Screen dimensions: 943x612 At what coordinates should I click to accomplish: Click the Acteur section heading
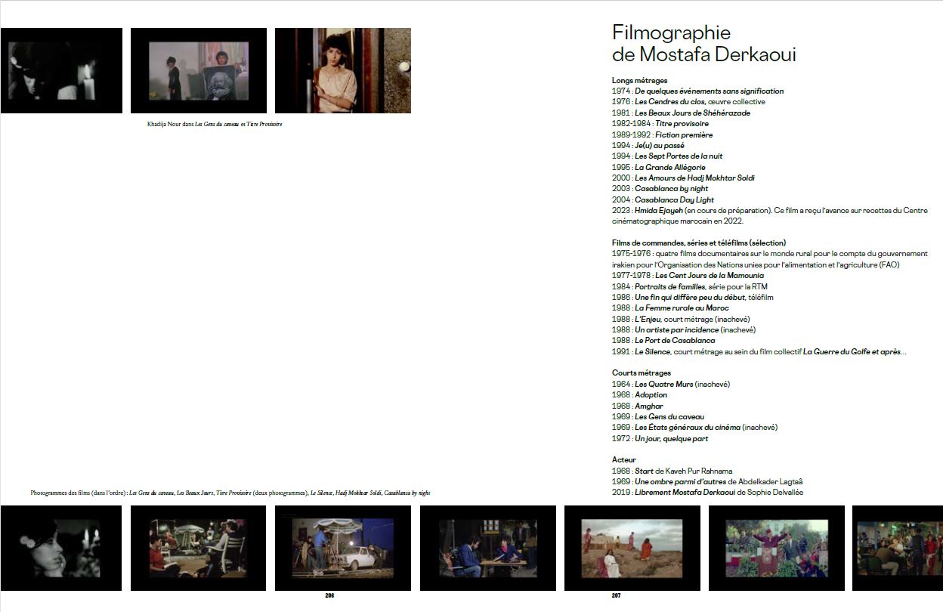coord(623,459)
